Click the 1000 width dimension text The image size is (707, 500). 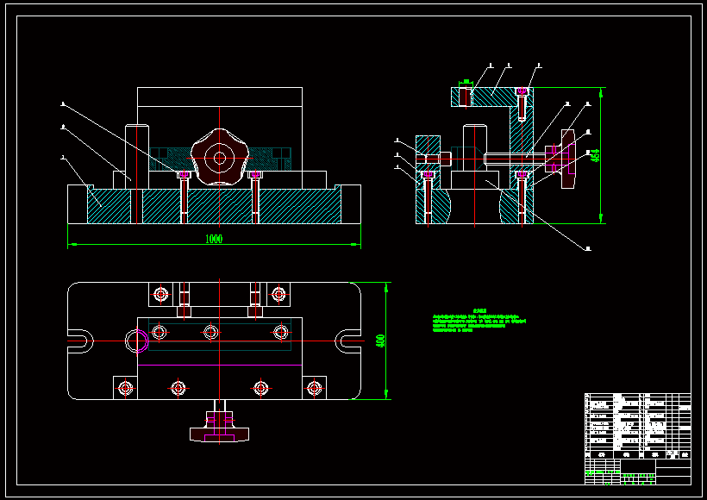pos(214,240)
